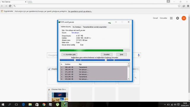Open the Chrome hamburger menu
The height and width of the screenshot is (107, 190).
[188, 6]
